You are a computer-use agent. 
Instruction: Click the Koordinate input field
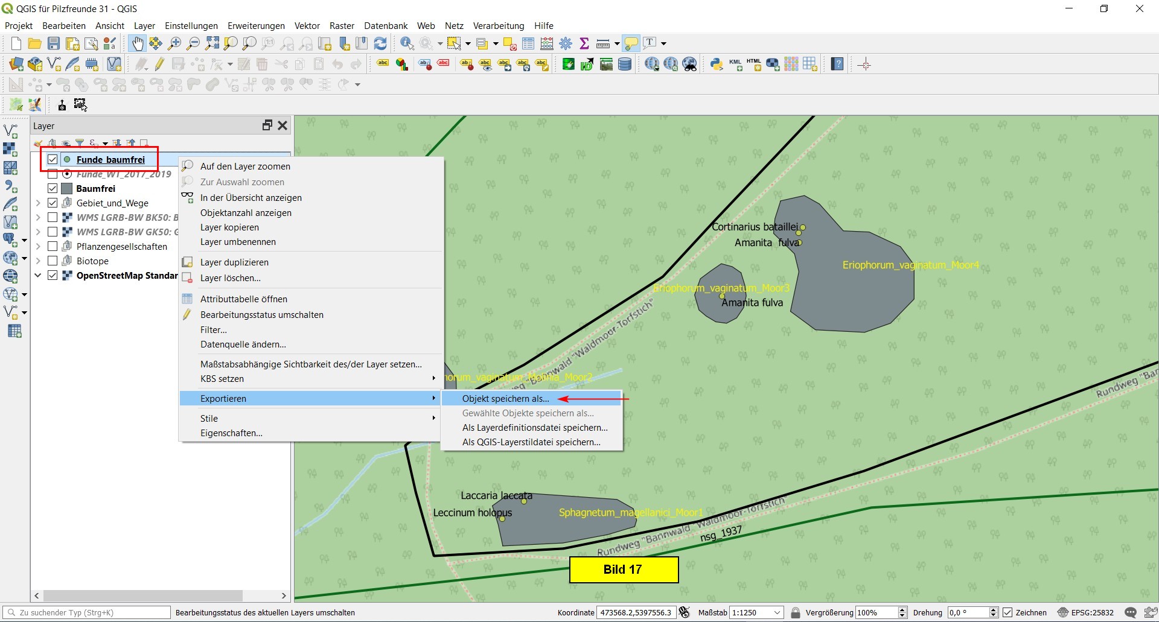(x=635, y=612)
